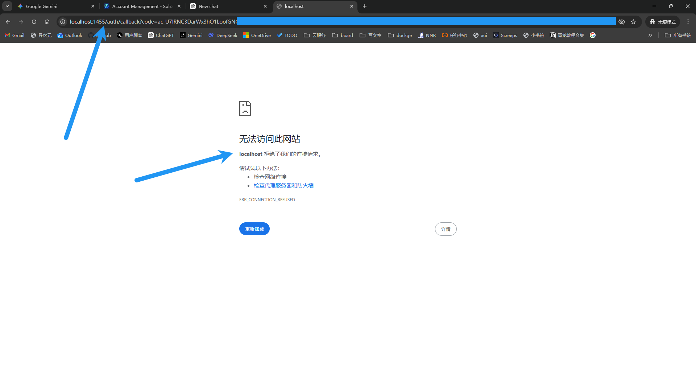
Task: Follow the 检查代理服务器和防火墙 link
Action: click(283, 185)
